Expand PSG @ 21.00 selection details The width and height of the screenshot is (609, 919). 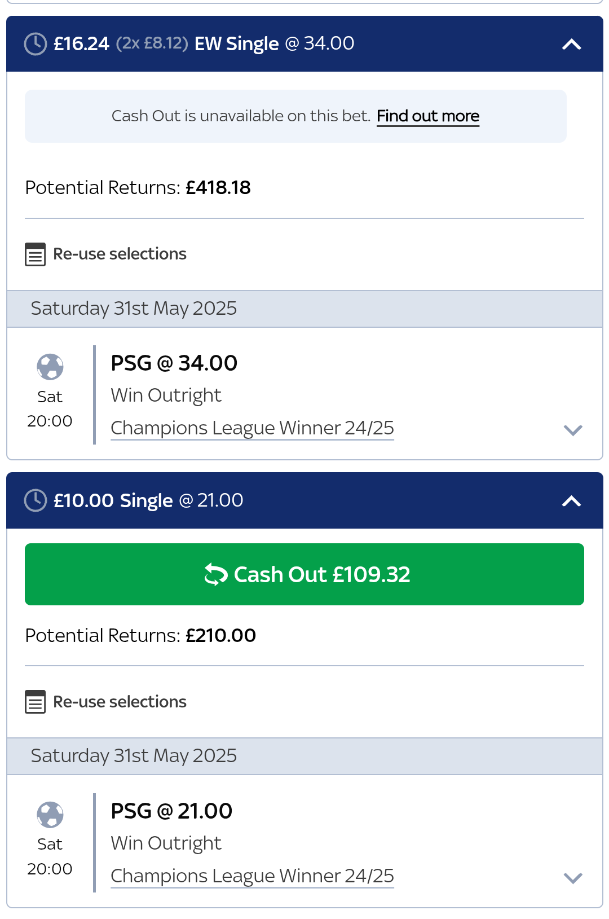pos(573,878)
